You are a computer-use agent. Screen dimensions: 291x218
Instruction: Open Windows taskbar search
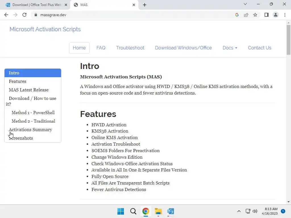pyautogui.click(x=133, y=211)
